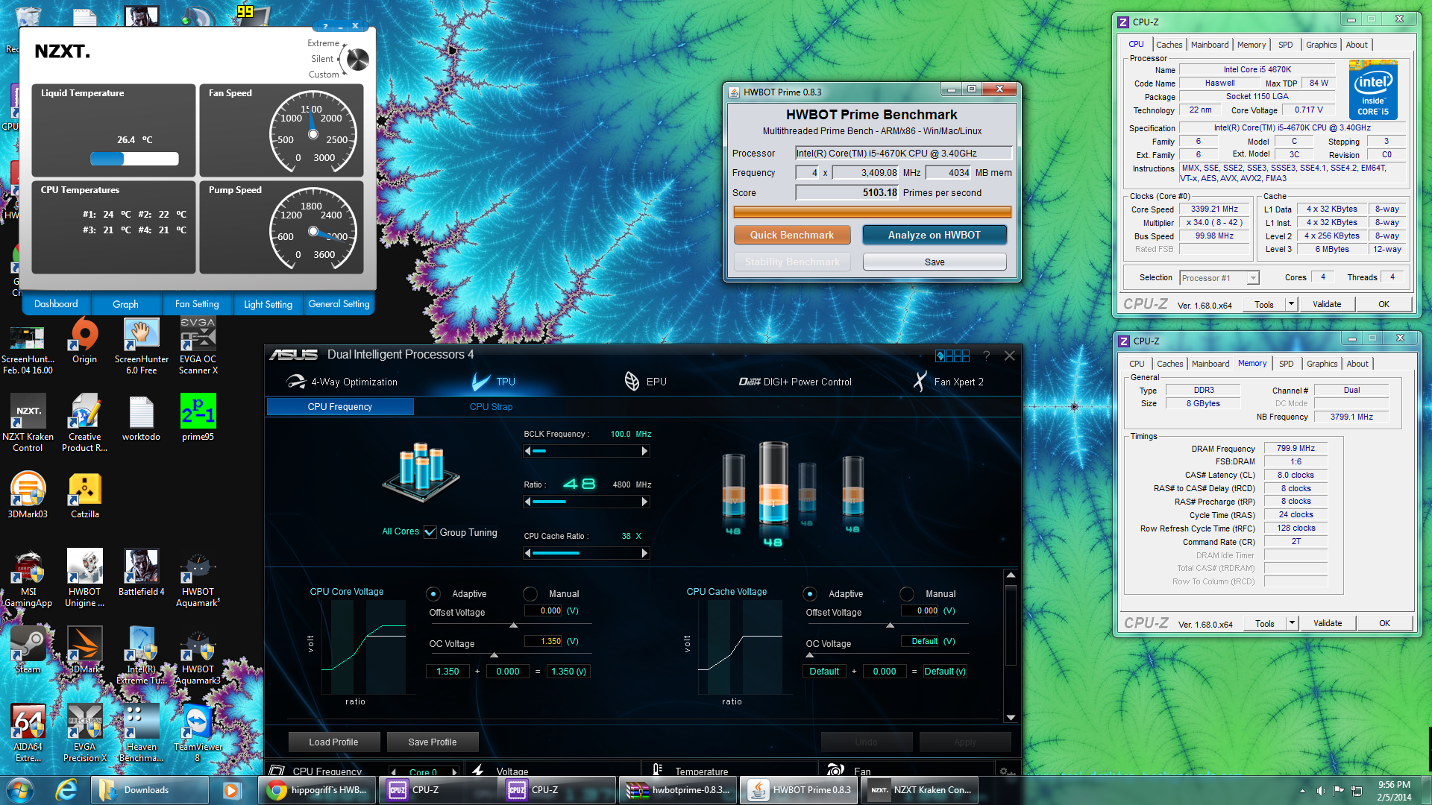The height and width of the screenshot is (805, 1432).
Task: Open ASUS settings gear in bottom bar
Action: click(x=1007, y=771)
